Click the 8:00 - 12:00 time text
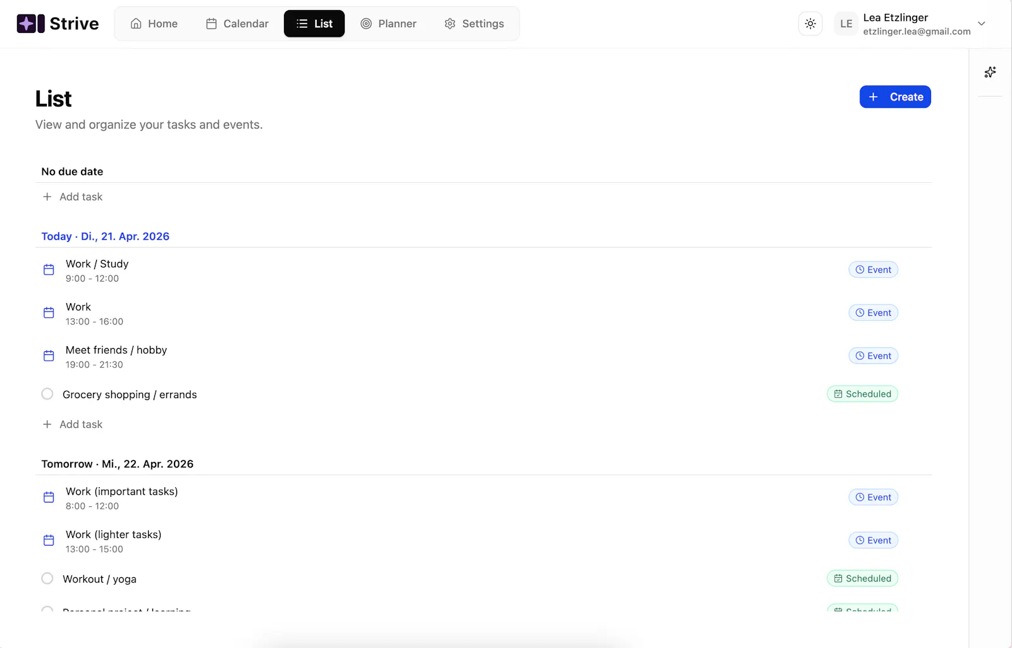This screenshot has width=1012, height=648. point(92,506)
